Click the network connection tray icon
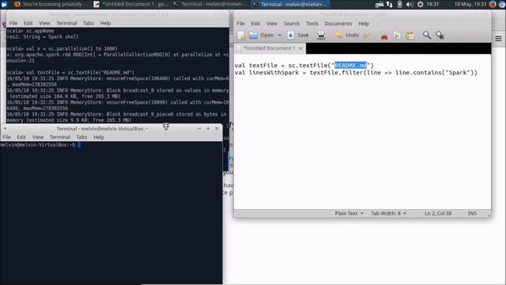The height and width of the screenshot is (285, 506). (390, 4)
